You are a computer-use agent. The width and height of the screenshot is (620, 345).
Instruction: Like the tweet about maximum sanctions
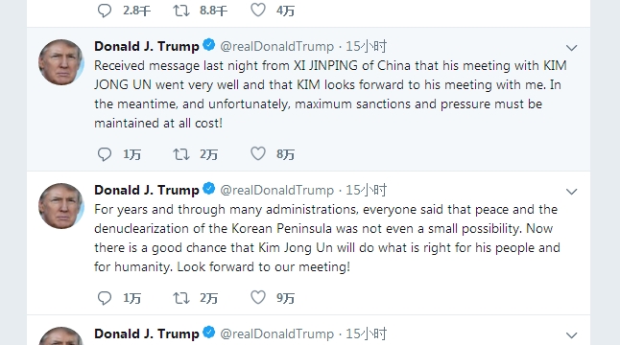tap(258, 153)
